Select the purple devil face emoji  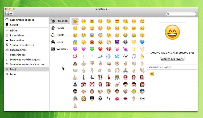[117, 42]
